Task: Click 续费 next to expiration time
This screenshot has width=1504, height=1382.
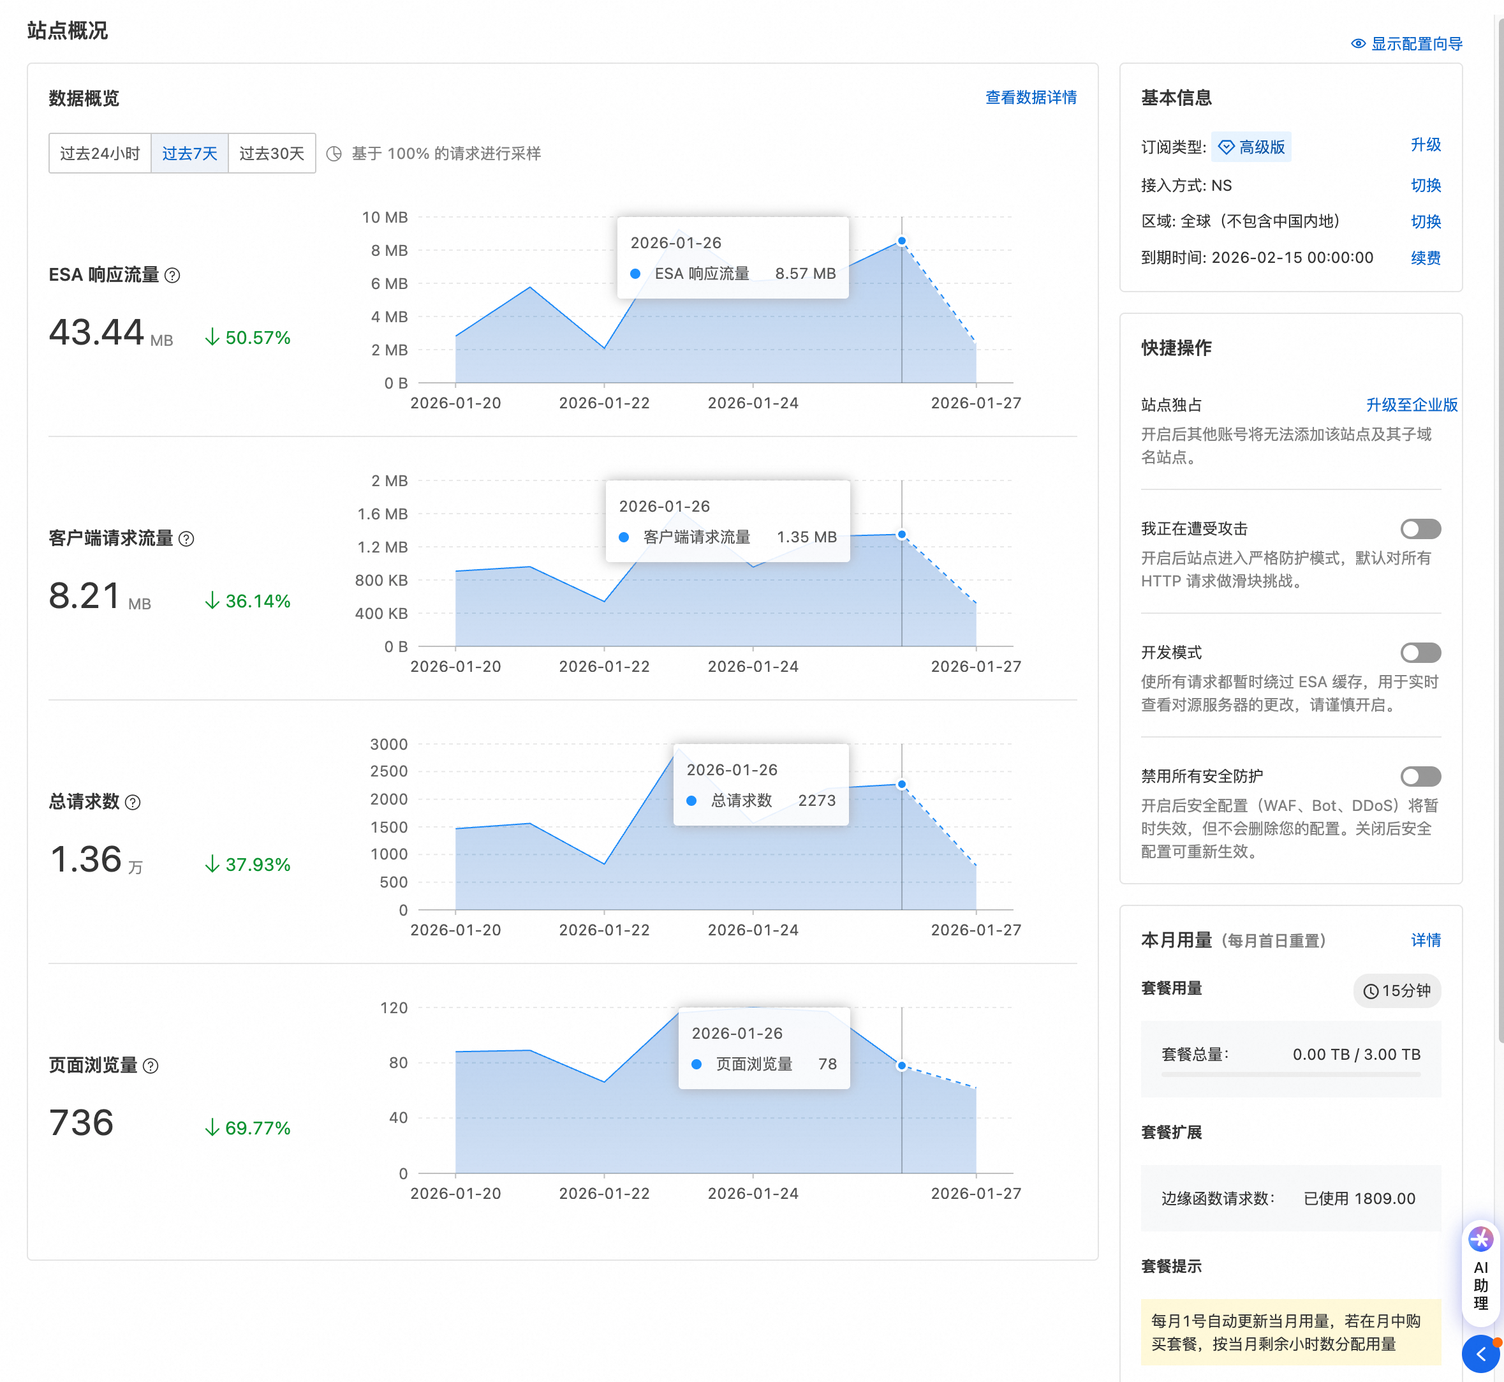Action: coord(1425,258)
